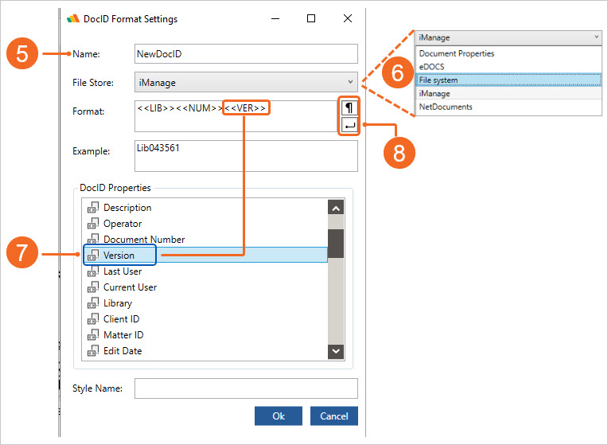The height and width of the screenshot is (445, 608).
Task: Choose Document Properties in file store list
Action: [x=509, y=53]
